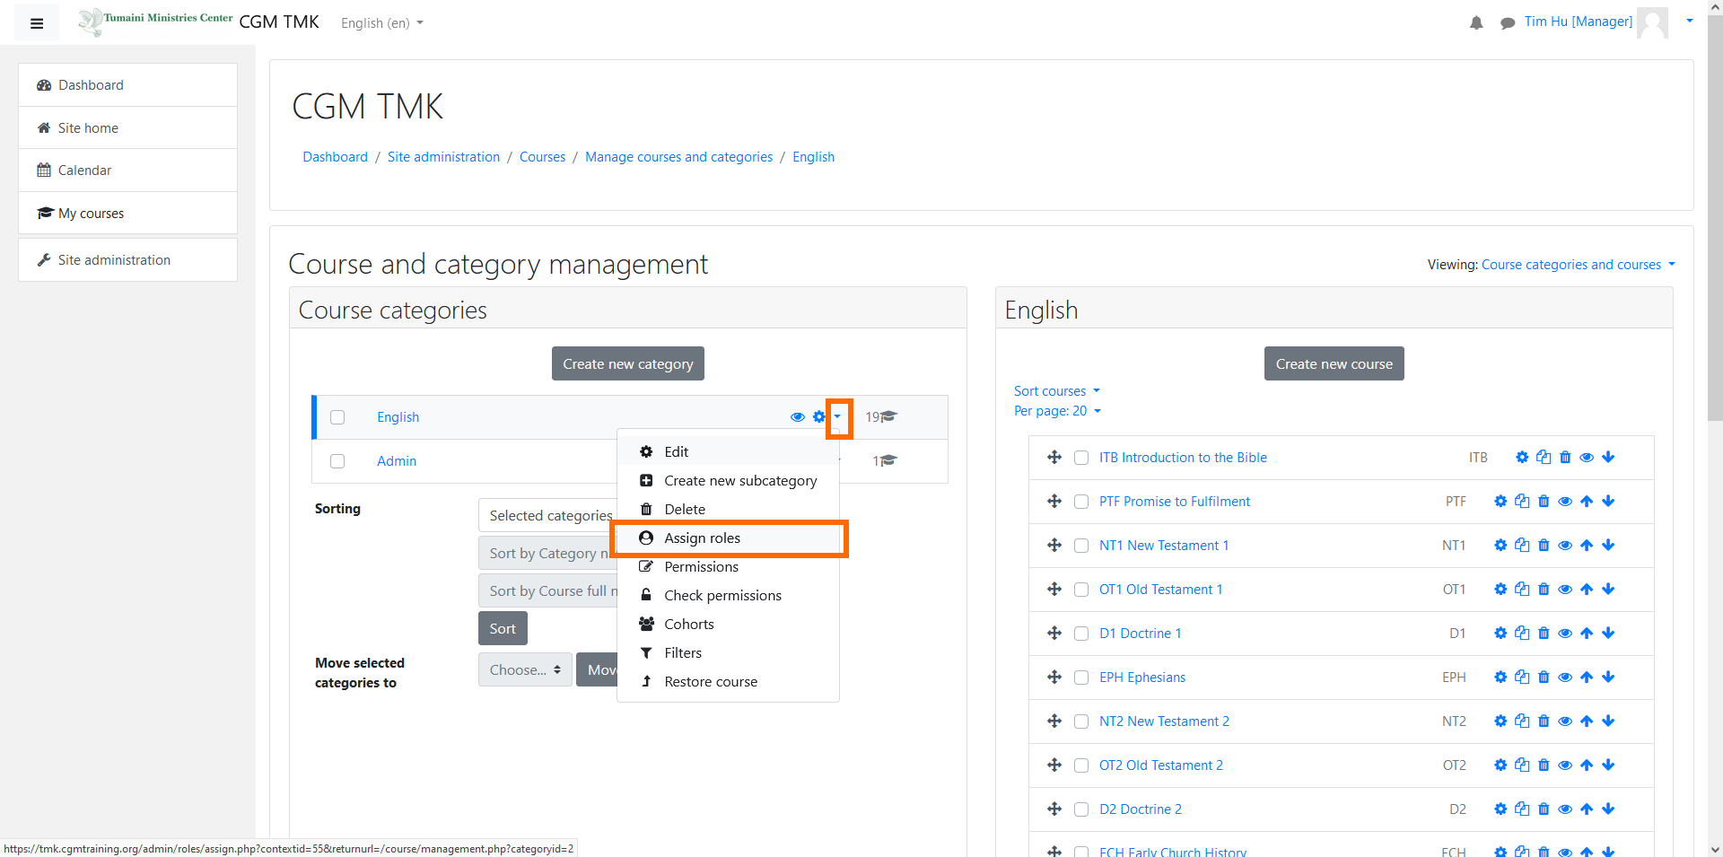This screenshot has height=857, width=1723.
Task: Click the Manage courses and categories breadcrumb
Action: pyautogui.click(x=678, y=157)
